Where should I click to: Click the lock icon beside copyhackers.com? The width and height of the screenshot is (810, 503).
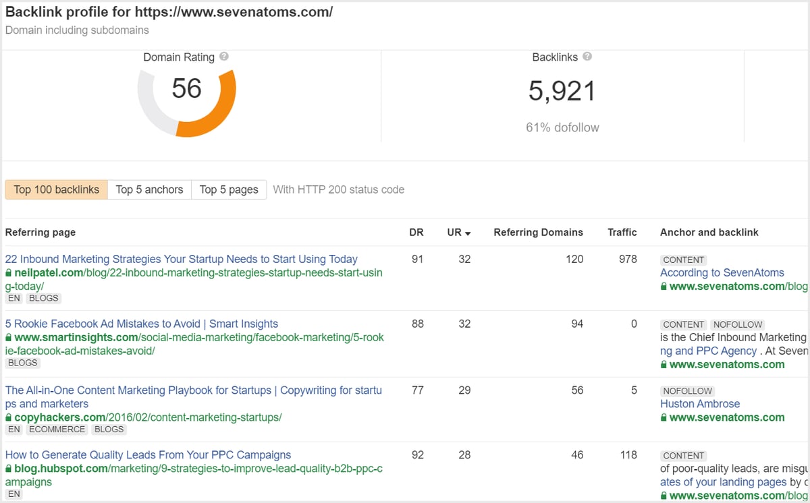pos(9,419)
